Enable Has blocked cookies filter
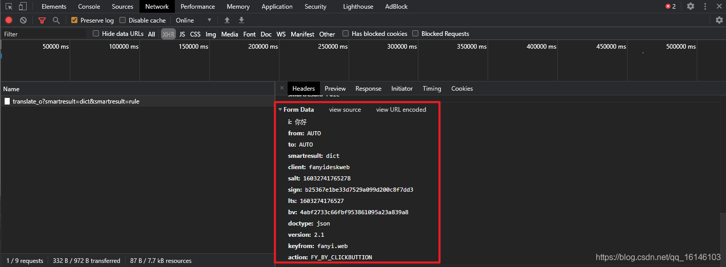Image resolution: width=726 pixels, height=267 pixels. (x=346, y=33)
